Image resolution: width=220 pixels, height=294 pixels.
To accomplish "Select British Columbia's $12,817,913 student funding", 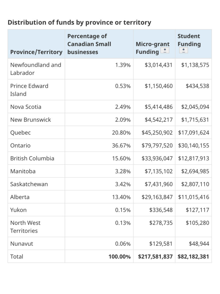I will 193,158.
